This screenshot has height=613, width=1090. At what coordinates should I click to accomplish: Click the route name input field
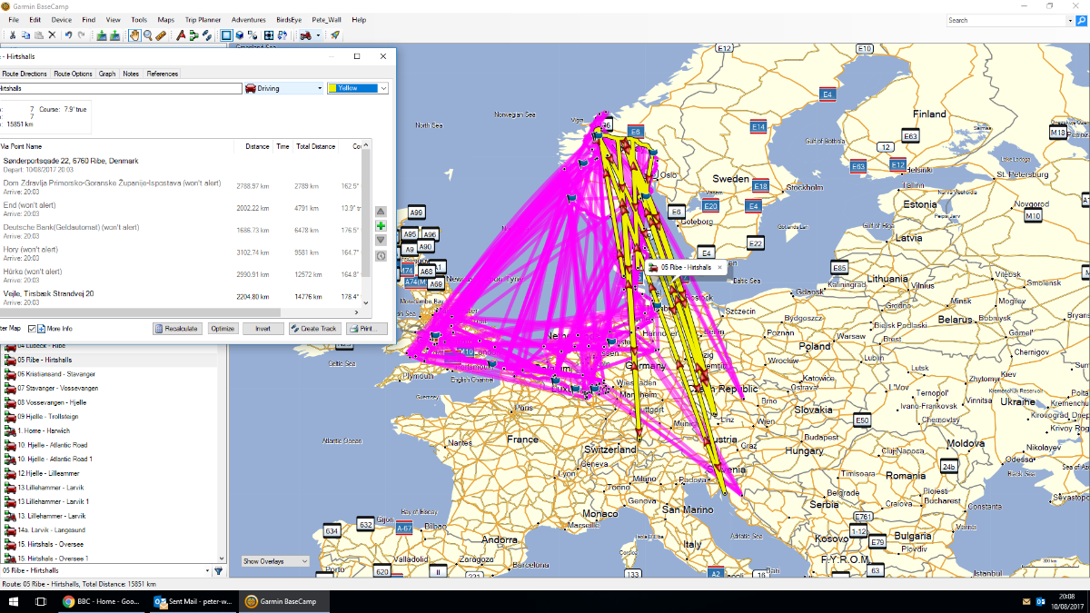coord(120,88)
